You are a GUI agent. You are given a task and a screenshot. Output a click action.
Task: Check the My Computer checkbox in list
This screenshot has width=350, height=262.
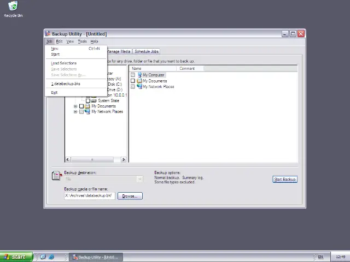click(133, 75)
